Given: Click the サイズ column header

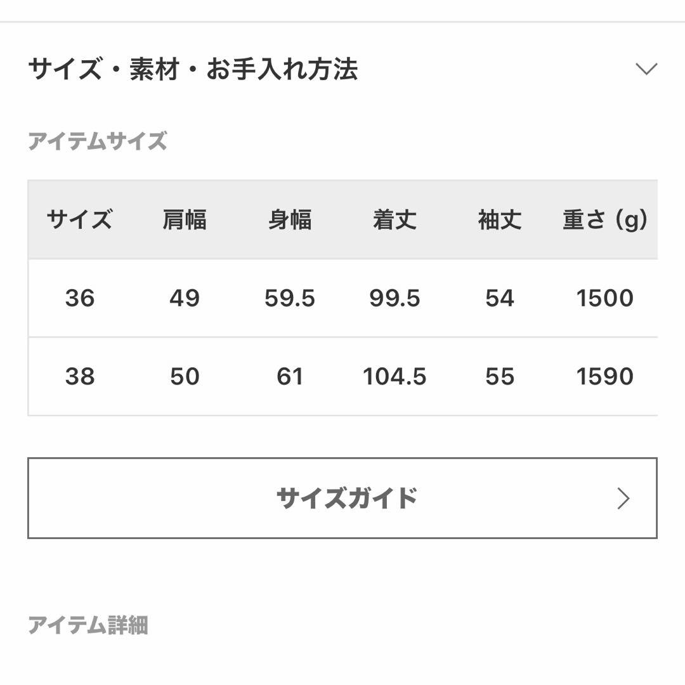Looking at the screenshot, I should [x=81, y=219].
